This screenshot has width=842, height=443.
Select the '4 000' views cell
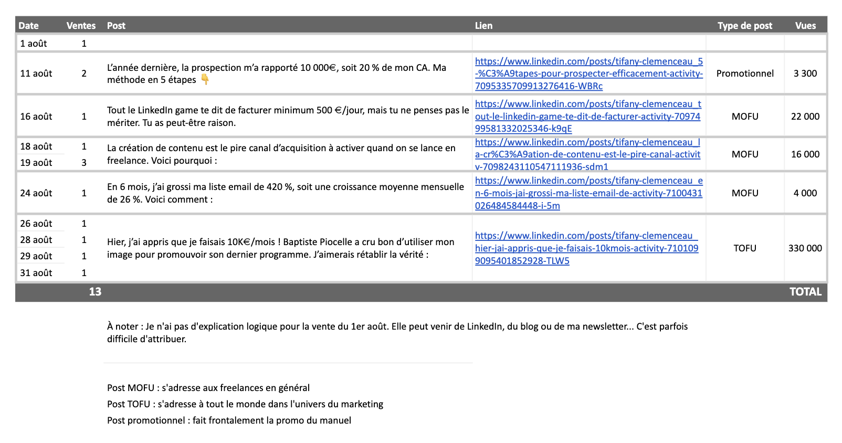[x=805, y=193]
